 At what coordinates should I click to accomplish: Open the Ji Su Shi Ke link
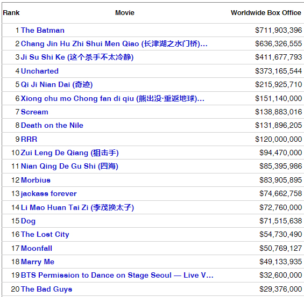tap(77, 57)
